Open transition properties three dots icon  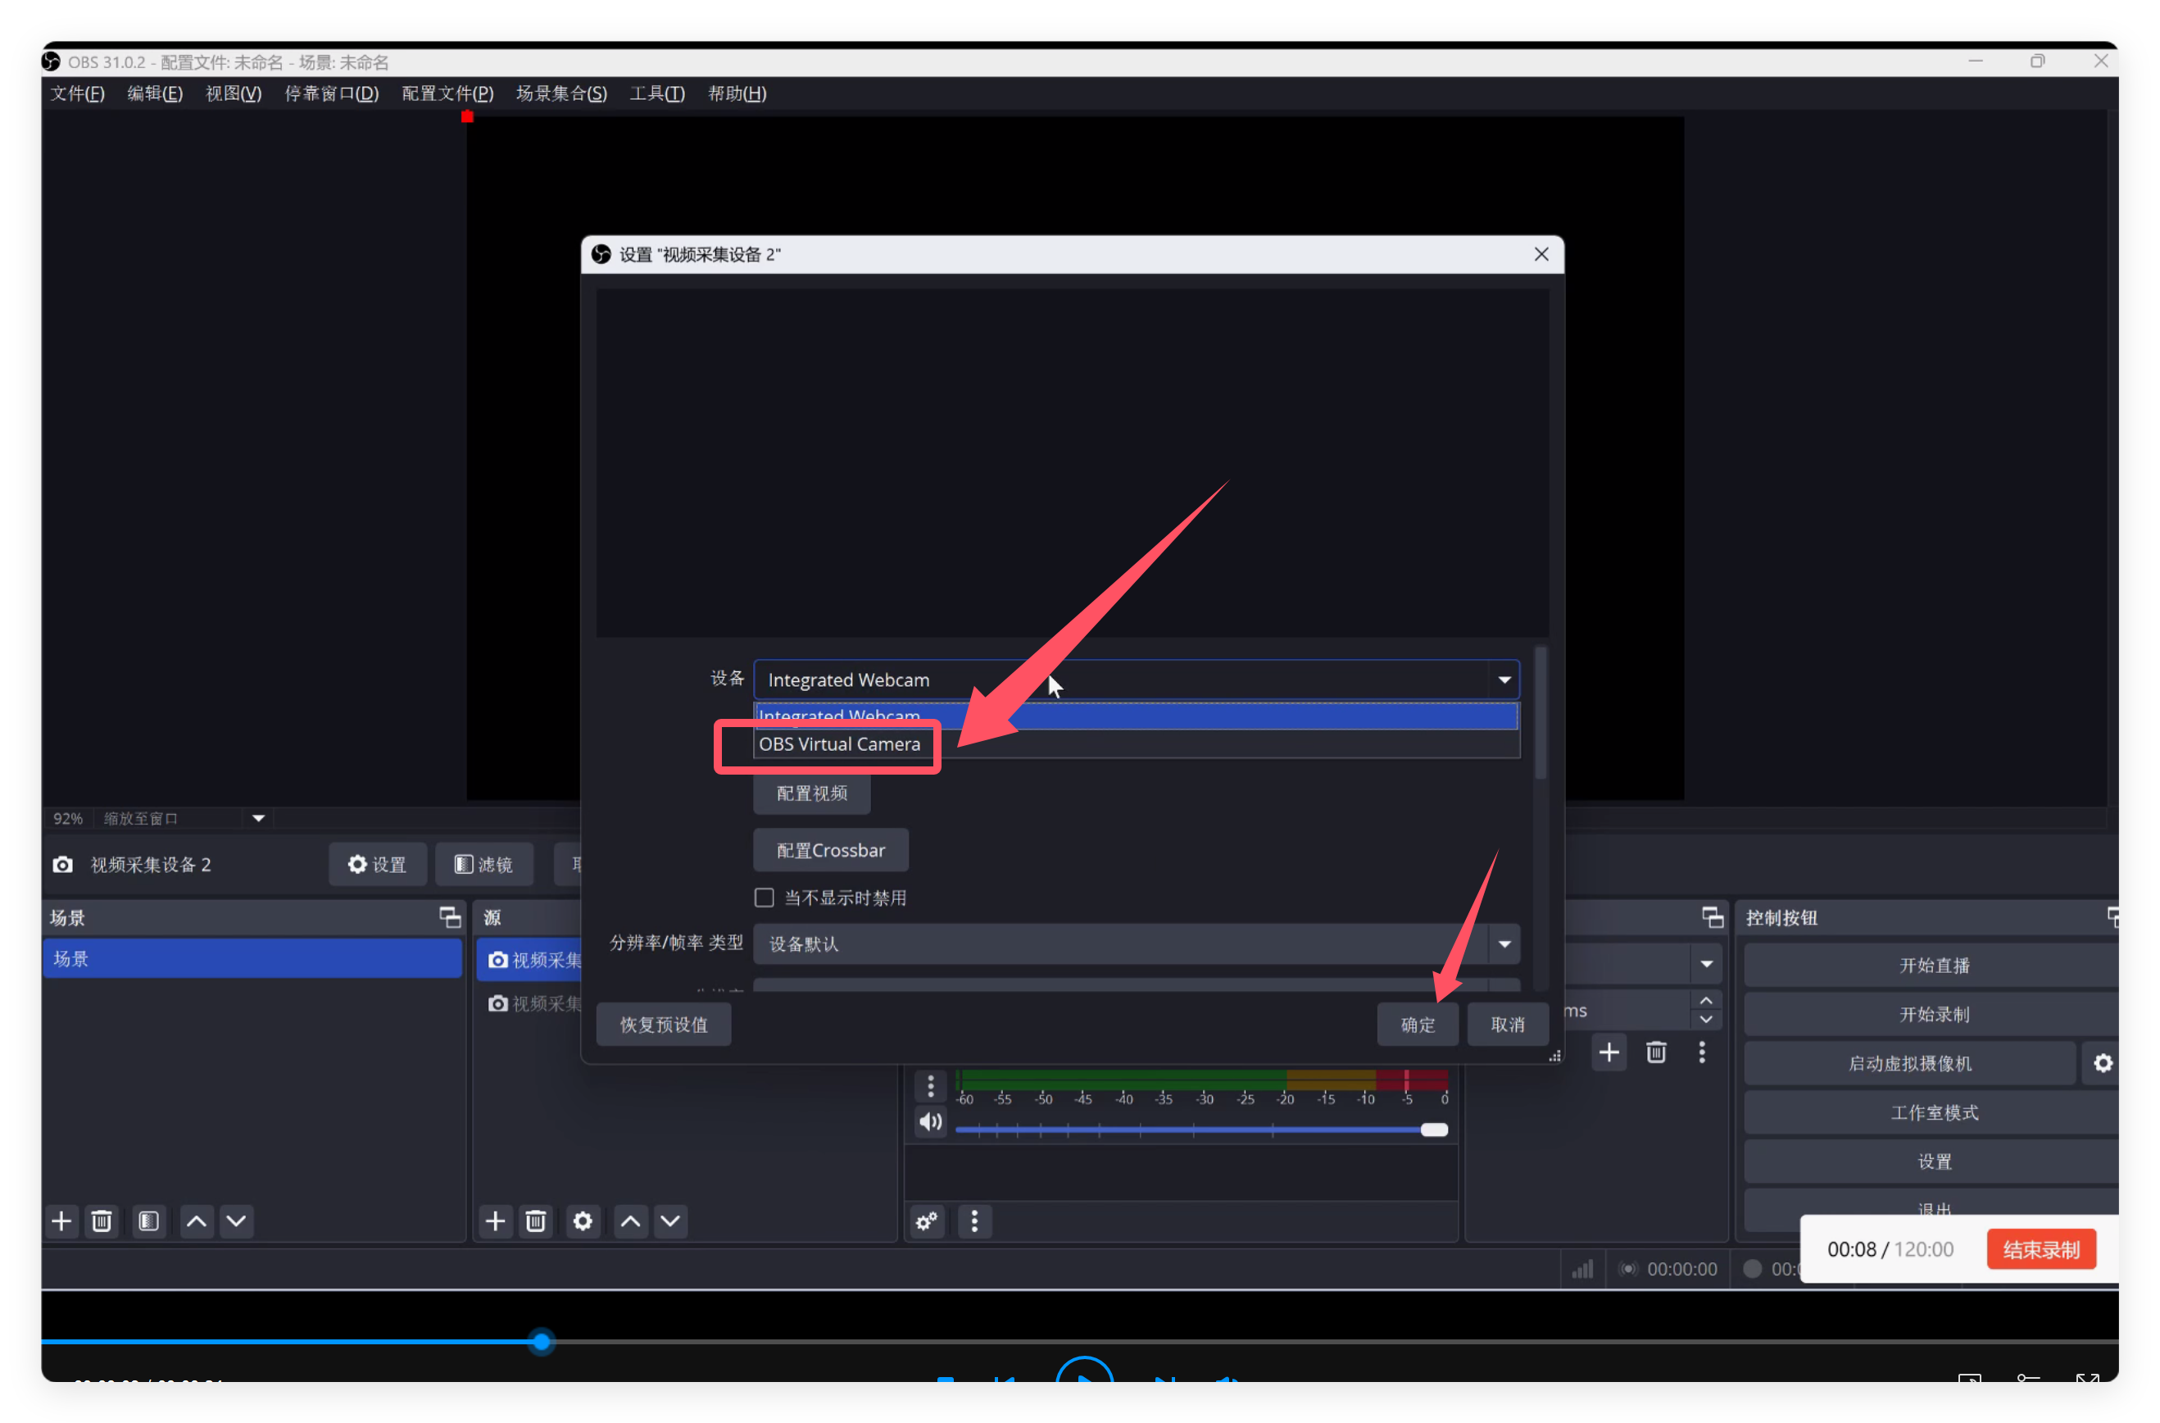[1703, 1052]
